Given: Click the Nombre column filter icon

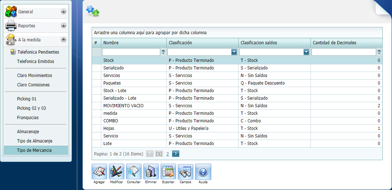Looking at the screenshot, I should coord(163,52).
